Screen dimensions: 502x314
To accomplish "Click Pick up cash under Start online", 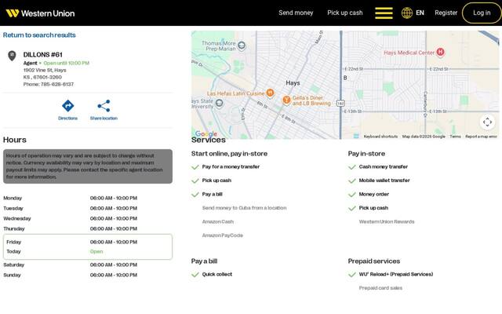I will point(216,181).
